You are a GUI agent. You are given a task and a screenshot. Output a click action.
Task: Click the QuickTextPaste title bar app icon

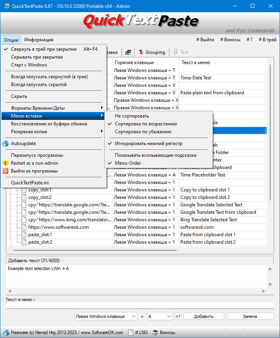click(x=7, y=6)
